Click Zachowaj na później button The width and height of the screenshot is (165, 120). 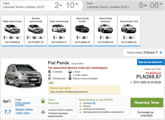click(x=147, y=114)
